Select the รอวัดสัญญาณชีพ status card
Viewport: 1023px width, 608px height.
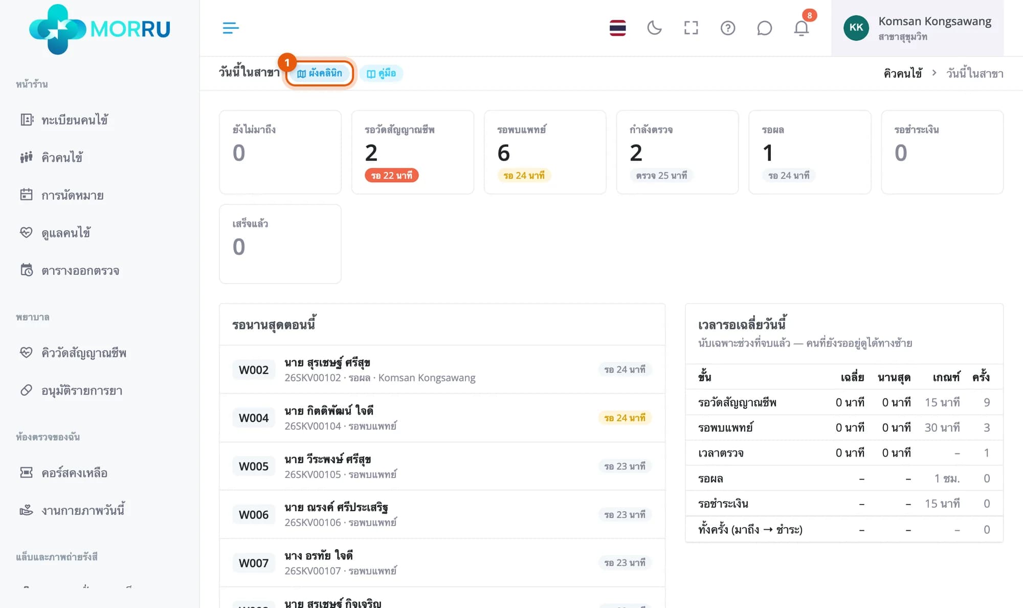pyautogui.click(x=413, y=152)
